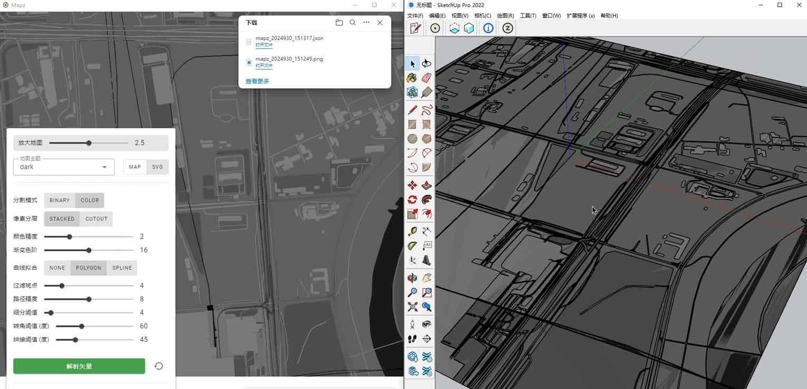Open the 窗口(W) menu
807x389 pixels.
point(552,16)
